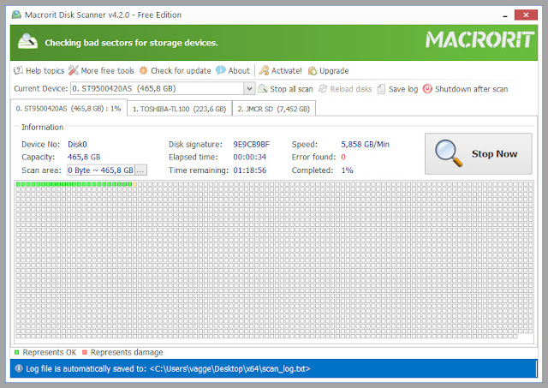Click the green Represents OK legend square
548x388 pixels.
[x=17, y=352]
